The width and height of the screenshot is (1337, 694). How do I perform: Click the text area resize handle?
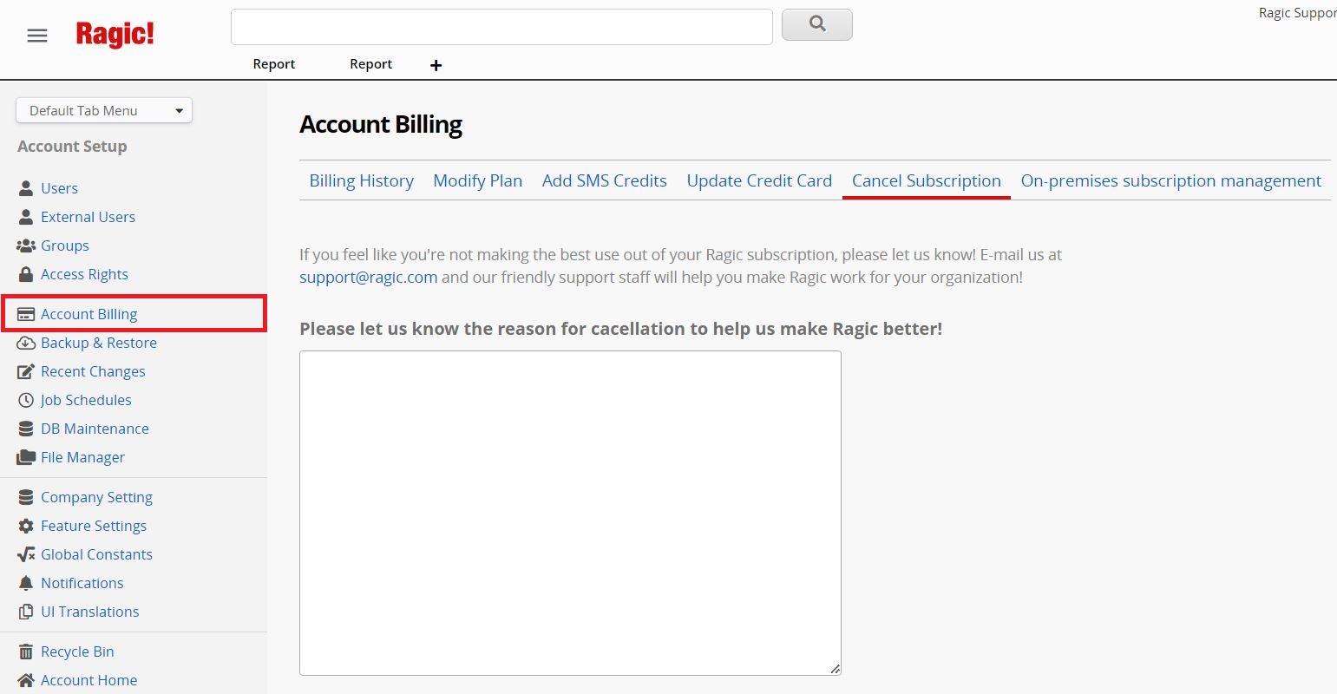click(835, 668)
